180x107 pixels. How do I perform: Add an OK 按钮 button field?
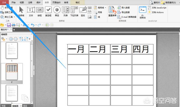pos(40,11)
